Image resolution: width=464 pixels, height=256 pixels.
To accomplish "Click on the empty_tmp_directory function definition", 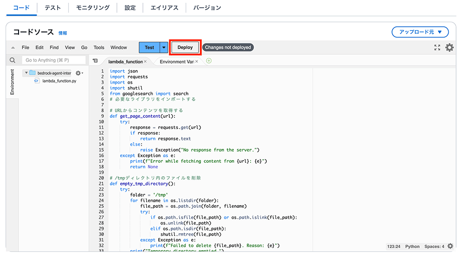I will pyautogui.click(x=142, y=184).
